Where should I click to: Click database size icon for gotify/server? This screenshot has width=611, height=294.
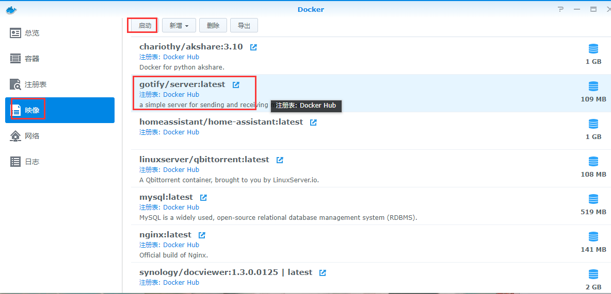[x=593, y=87]
